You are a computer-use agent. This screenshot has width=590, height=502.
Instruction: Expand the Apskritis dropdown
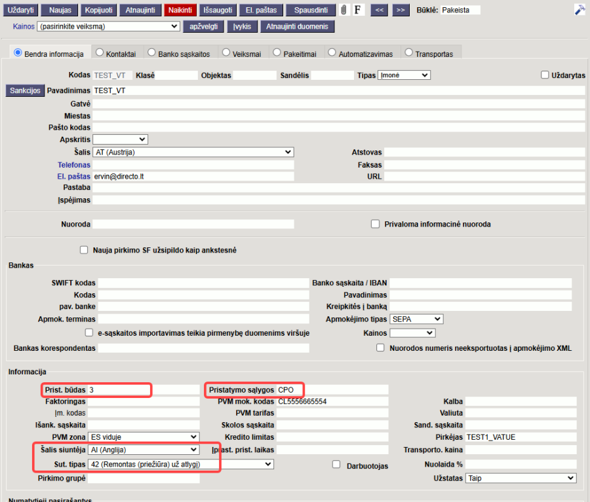(121, 139)
